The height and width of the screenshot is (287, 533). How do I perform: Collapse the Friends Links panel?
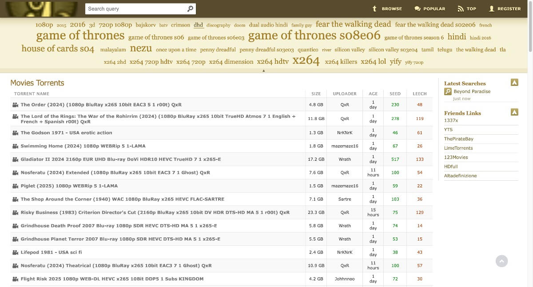tap(514, 112)
